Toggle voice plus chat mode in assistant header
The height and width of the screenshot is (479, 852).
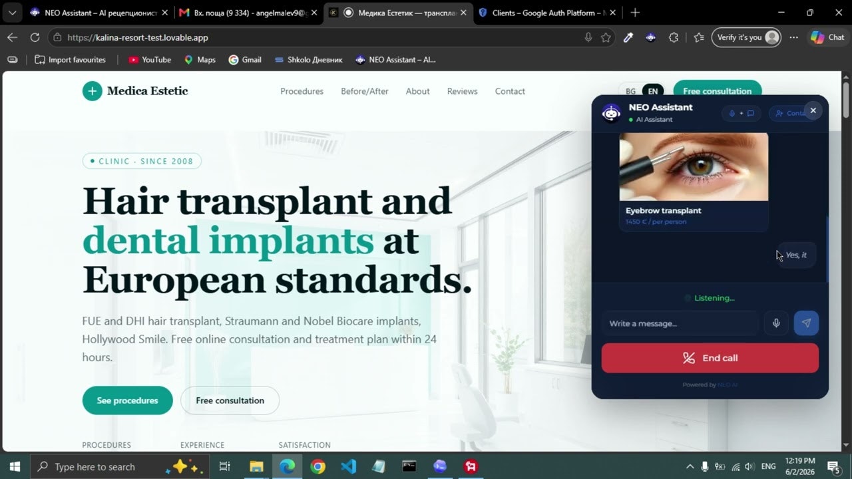point(741,113)
